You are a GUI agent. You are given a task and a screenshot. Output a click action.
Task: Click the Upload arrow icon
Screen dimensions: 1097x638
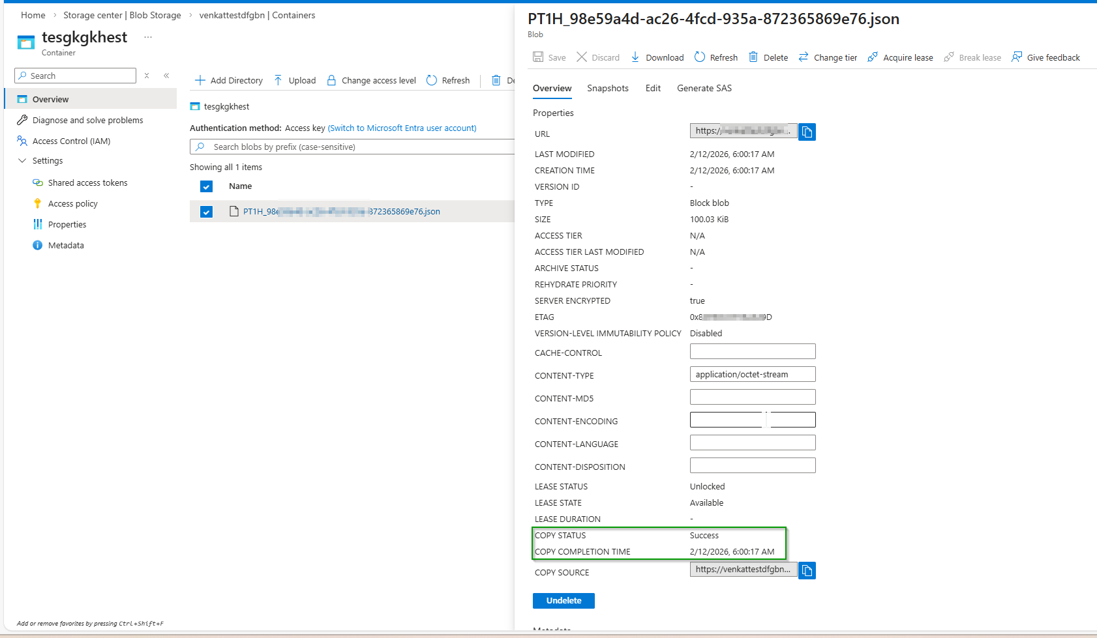278,80
